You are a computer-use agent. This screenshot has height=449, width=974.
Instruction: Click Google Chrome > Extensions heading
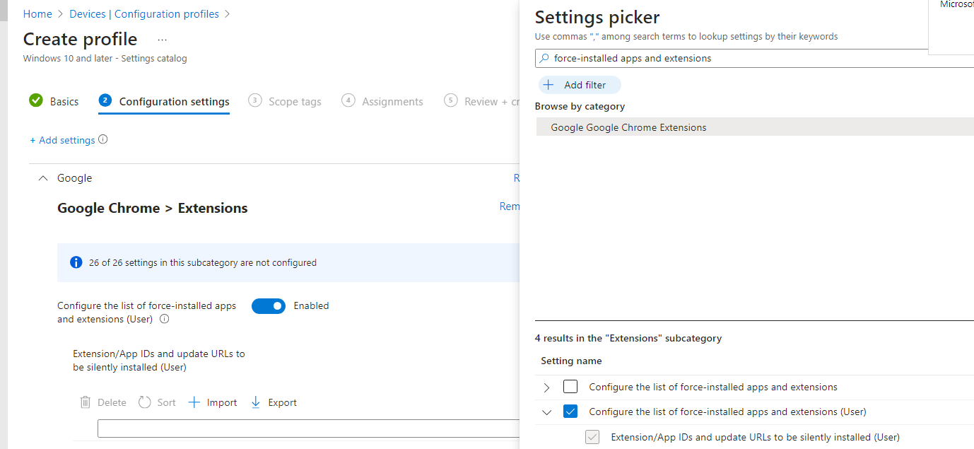(153, 208)
